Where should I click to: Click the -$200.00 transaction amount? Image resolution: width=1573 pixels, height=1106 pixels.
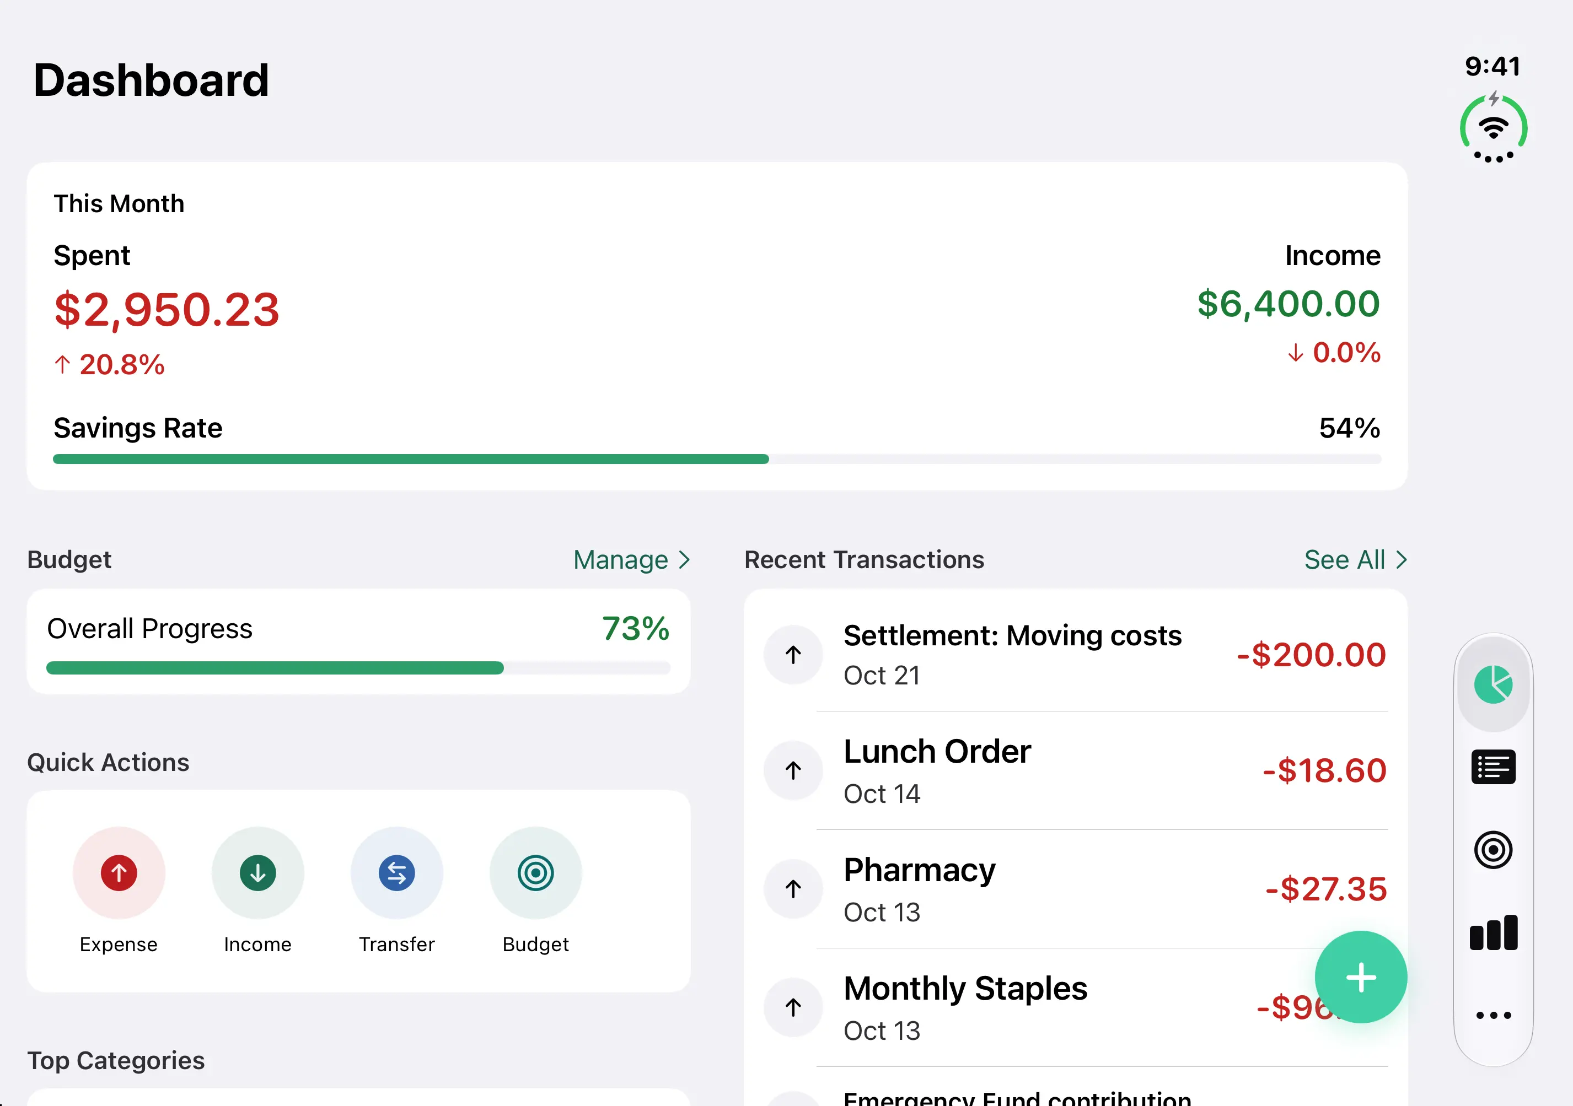[x=1311, y=655]
